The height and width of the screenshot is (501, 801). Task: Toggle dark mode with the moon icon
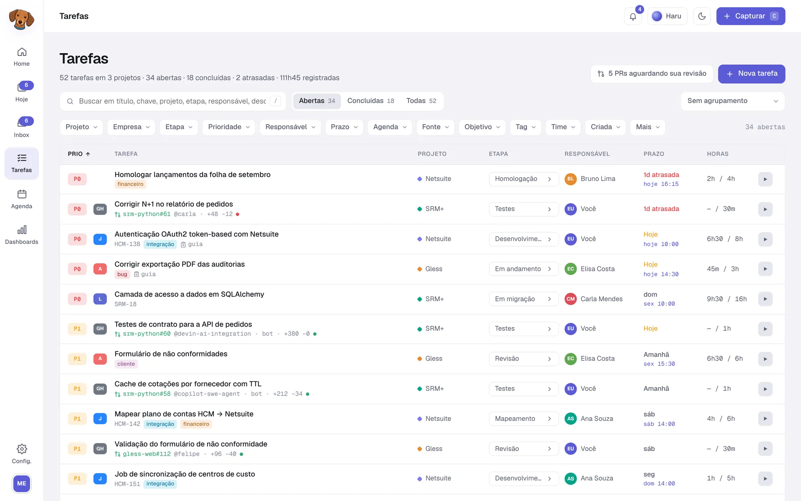tap(702, 16)
